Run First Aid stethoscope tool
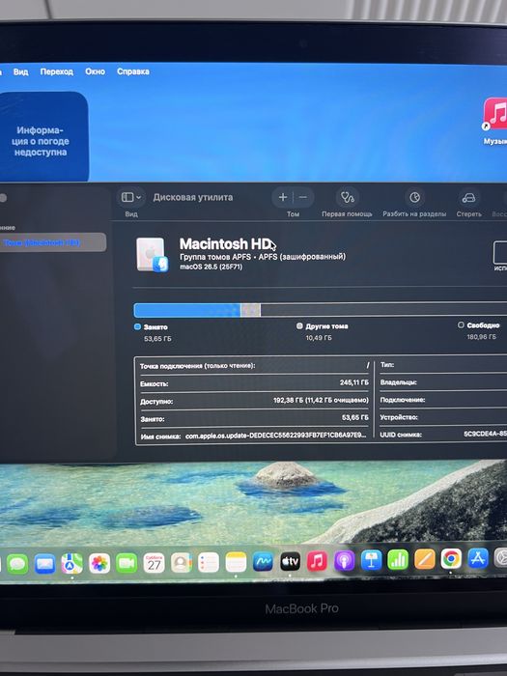507x676 pixels. (x=347, y=197)
